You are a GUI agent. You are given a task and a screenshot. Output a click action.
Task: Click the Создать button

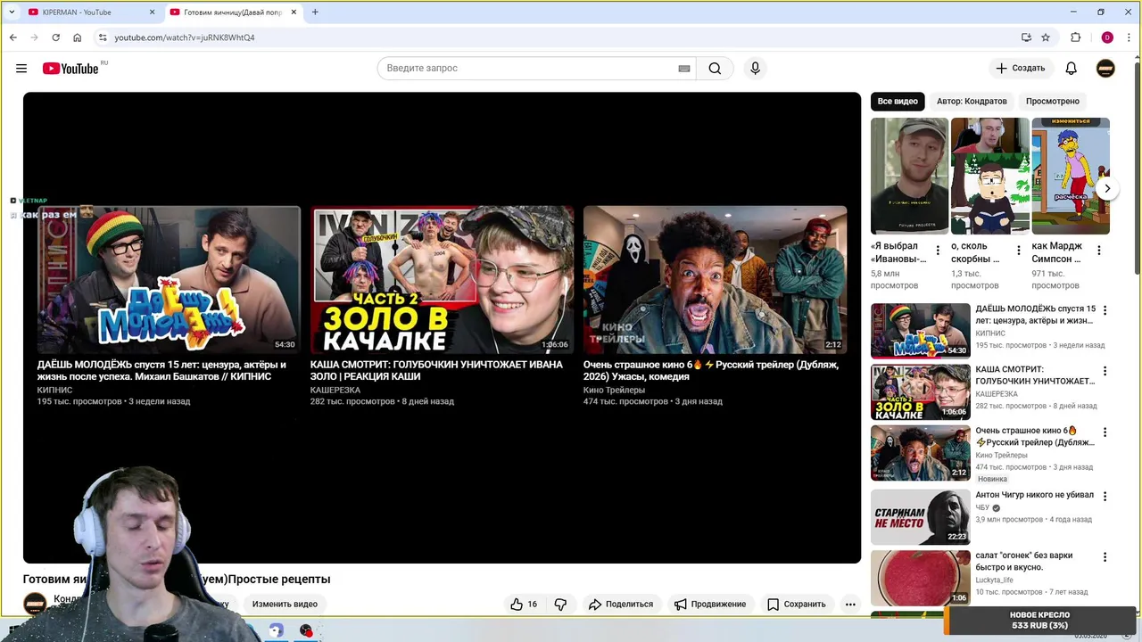[x=1021, y=69]
